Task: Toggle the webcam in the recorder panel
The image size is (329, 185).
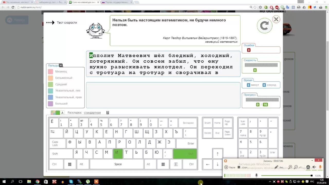Action: (308, 167)
